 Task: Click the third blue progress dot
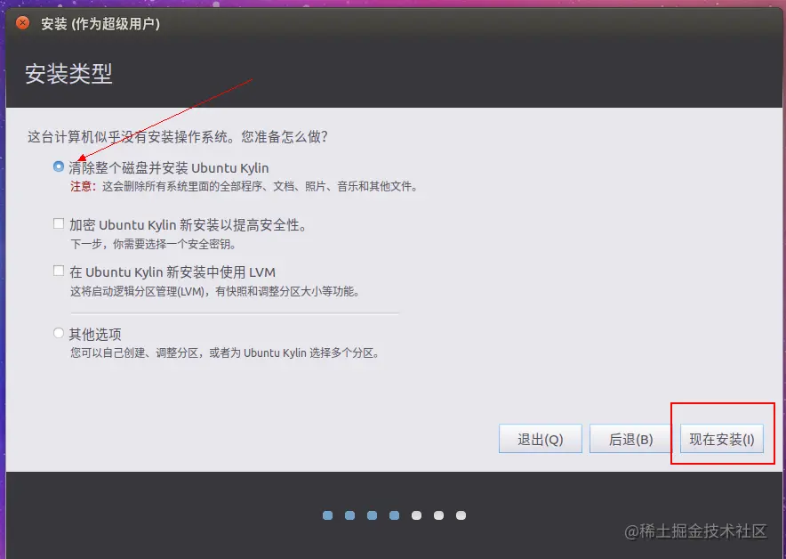click(372, 515)
